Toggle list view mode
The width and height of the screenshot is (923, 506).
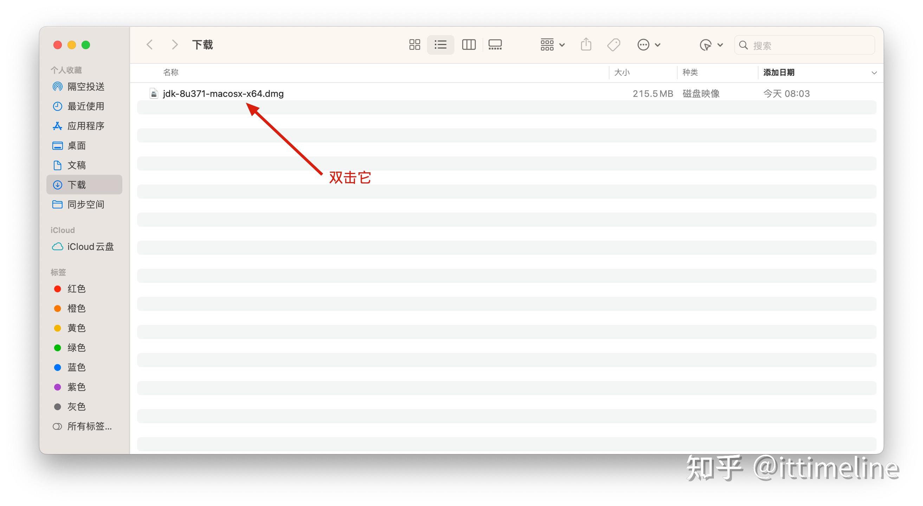pyautogui.click(x=440, y=44)
